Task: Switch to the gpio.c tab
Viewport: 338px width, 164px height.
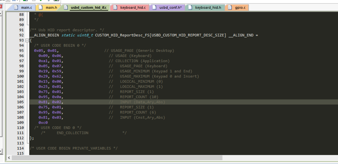Action: [x=237, y=7]
